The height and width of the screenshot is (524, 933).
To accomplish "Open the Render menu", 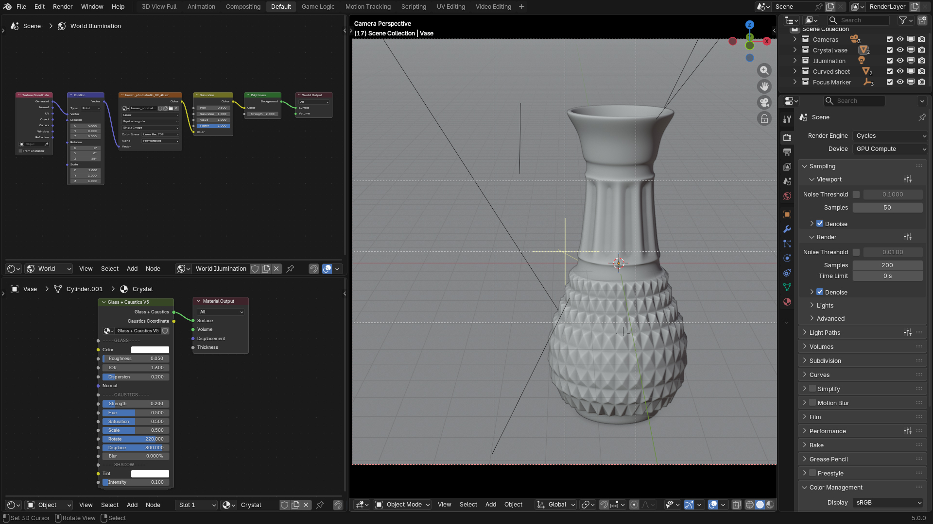I will (62, 7).
